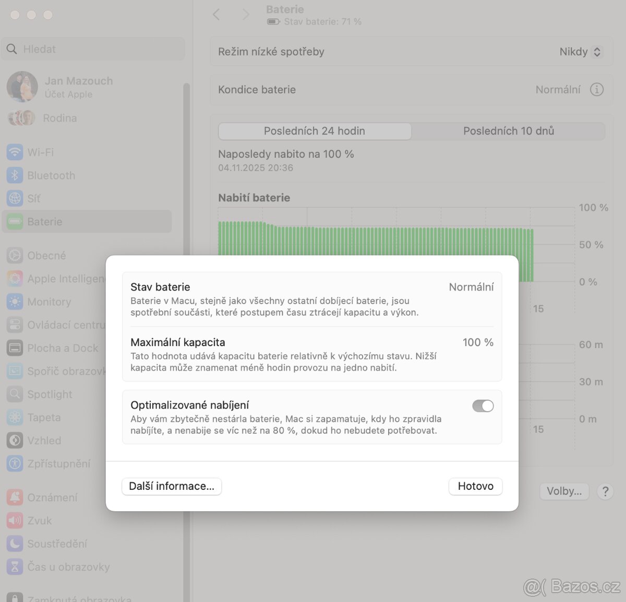
Task: Click Další informace… button
Action: tap(172, 486)
